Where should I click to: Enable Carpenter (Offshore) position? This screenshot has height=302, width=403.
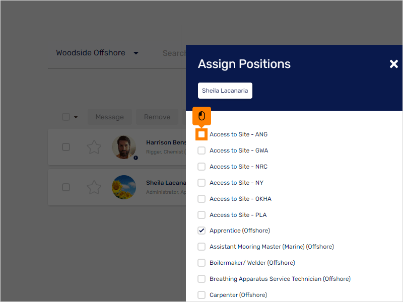(201, 295)
